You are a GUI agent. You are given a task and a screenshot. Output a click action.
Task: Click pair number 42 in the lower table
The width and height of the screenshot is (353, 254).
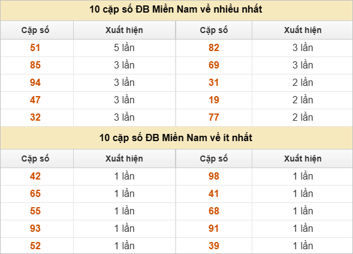[x=35, y=177]
